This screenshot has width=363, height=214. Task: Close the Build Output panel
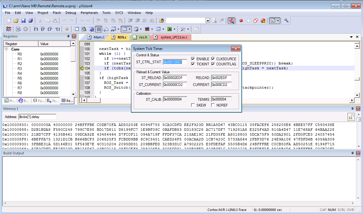click(358, 153)
